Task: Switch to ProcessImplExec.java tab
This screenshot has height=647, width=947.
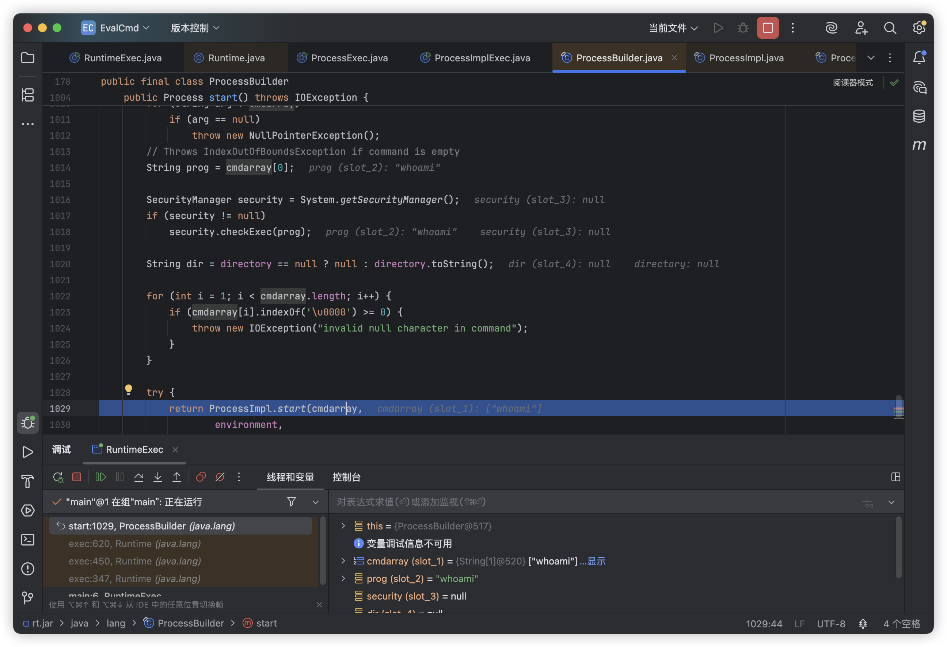Action: tap(475, 58)
